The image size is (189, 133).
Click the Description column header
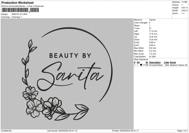(x=155, y=62)
